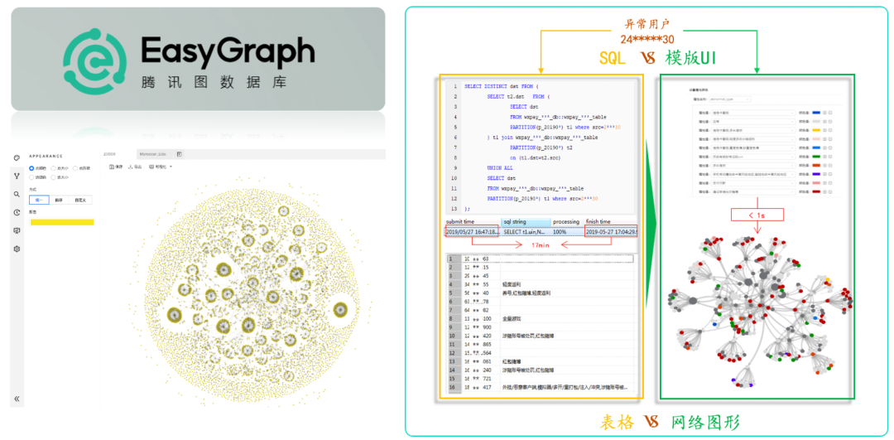This screenshot has height=440, width=894.
Task: Select result row 4 labeled 轻度返利
Action: pyautogui.click(x=541, y=283)
